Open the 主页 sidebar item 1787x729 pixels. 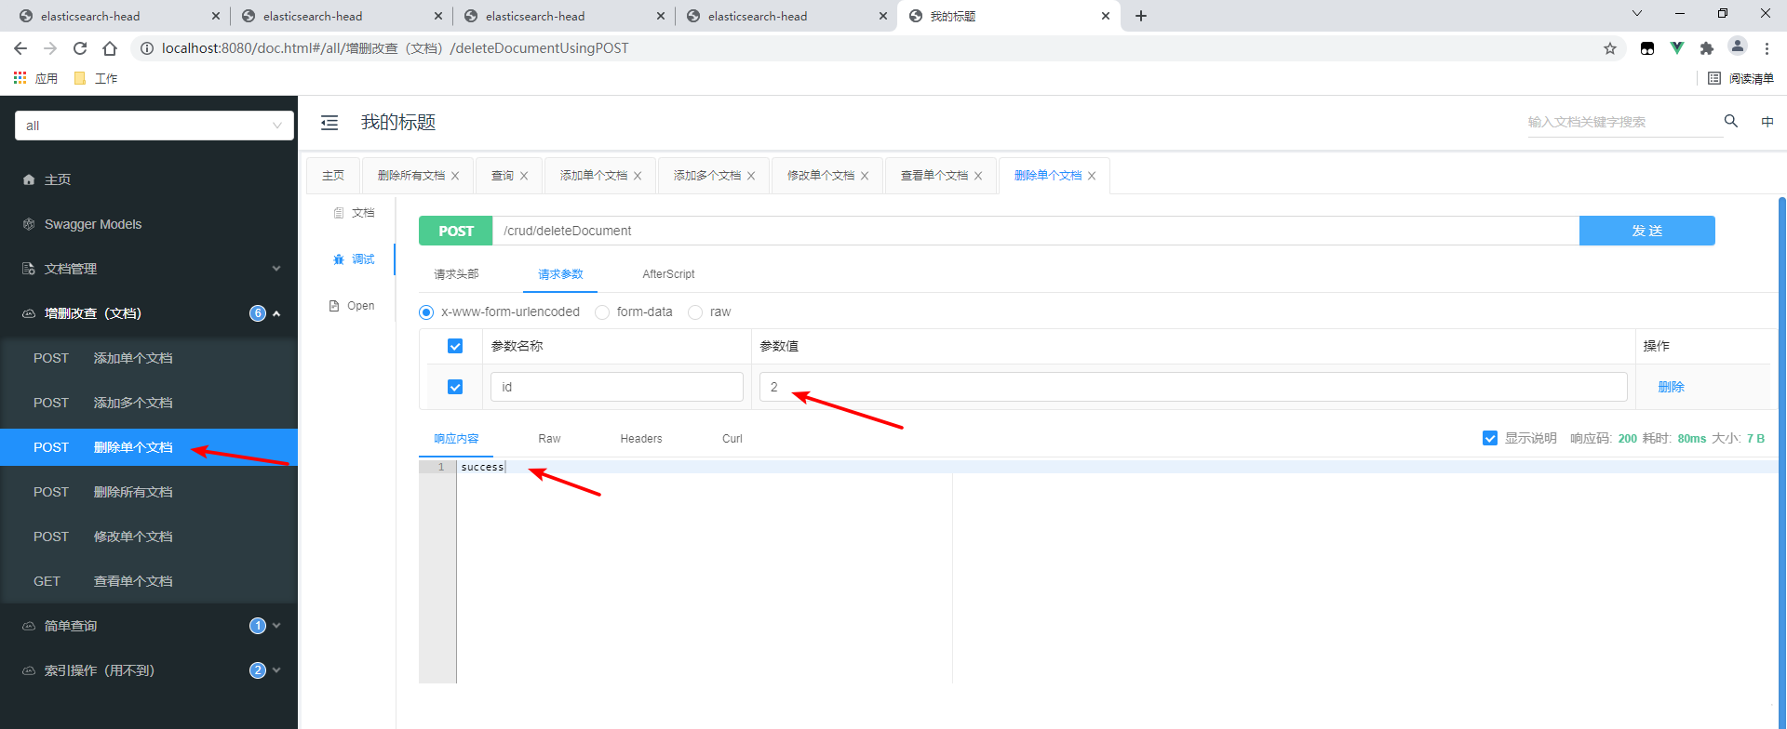[149, 179]
